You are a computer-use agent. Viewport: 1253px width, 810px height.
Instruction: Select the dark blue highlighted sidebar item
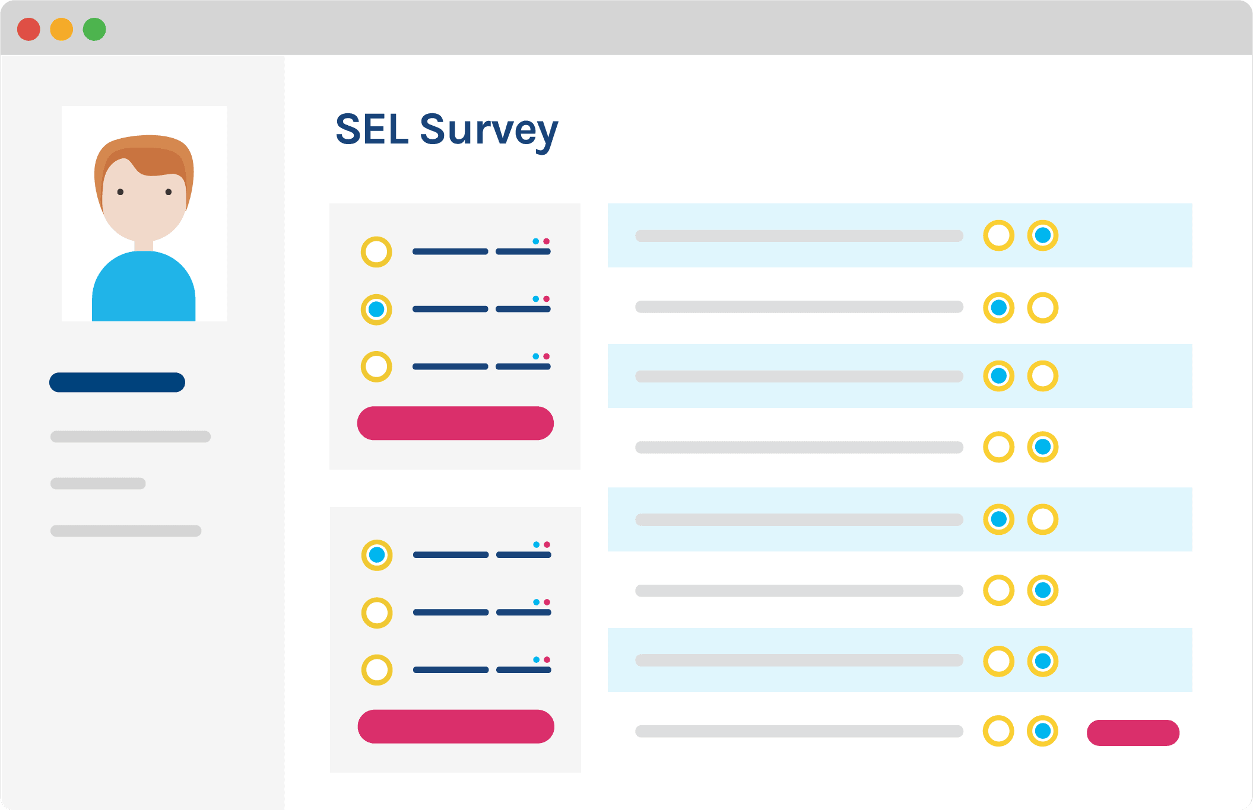pos(117,382)
